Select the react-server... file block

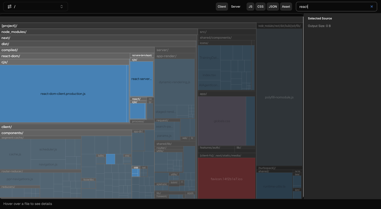142,79
